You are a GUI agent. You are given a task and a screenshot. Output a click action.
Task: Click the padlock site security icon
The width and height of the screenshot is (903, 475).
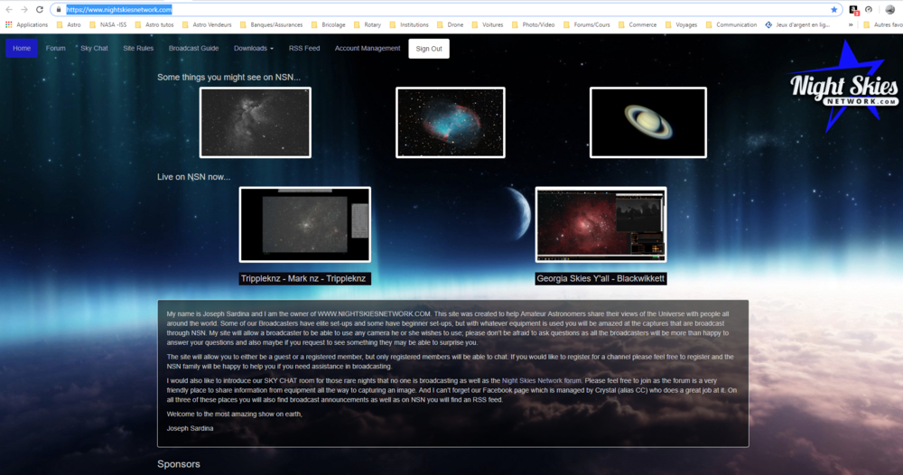tap(59, 10)
